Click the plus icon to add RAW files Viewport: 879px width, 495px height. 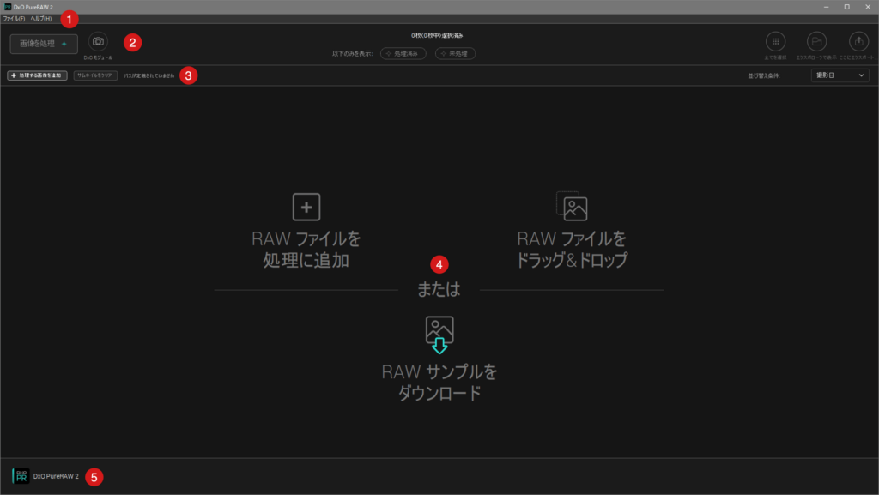point(306,207)
